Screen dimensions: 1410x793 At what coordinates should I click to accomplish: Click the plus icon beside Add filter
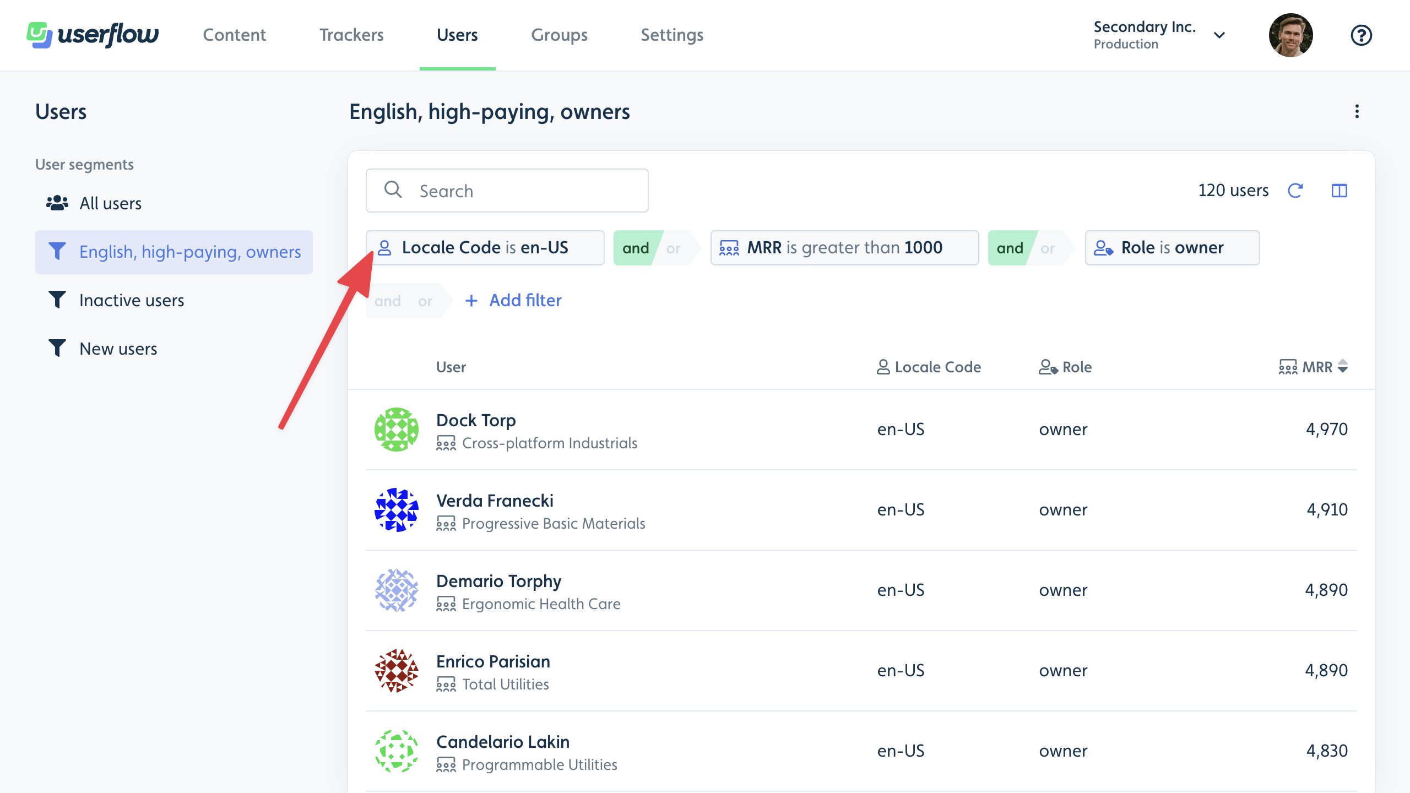click(471, 301)
